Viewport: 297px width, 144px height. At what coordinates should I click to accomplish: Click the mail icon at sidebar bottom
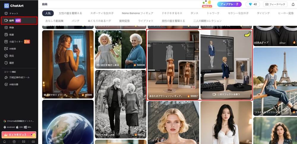[x=23, y=142]
